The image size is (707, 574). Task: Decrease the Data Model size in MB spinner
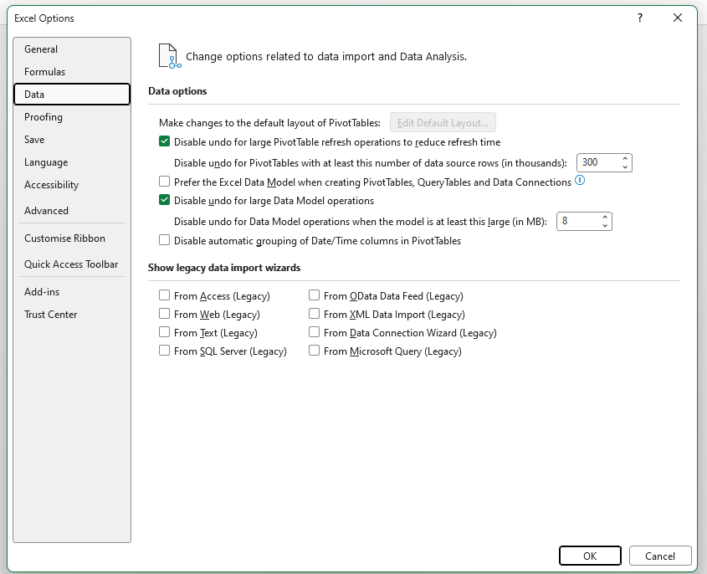[x=605, y=225]
